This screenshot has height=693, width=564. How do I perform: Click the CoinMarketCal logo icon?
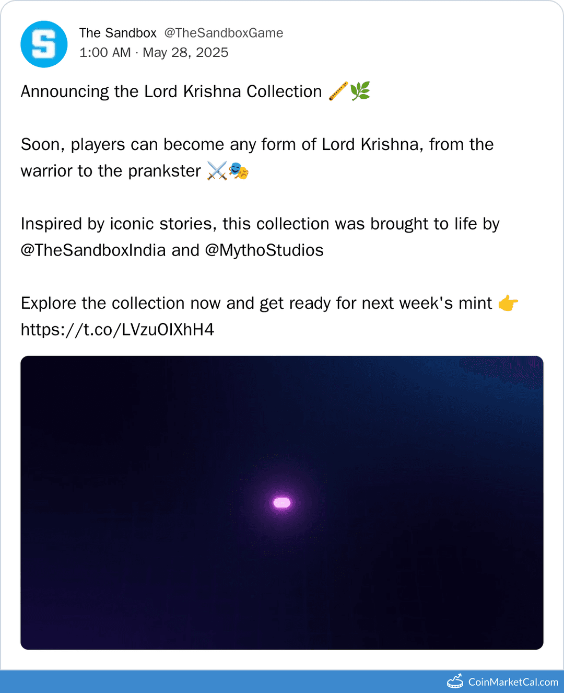coord(455,682)
